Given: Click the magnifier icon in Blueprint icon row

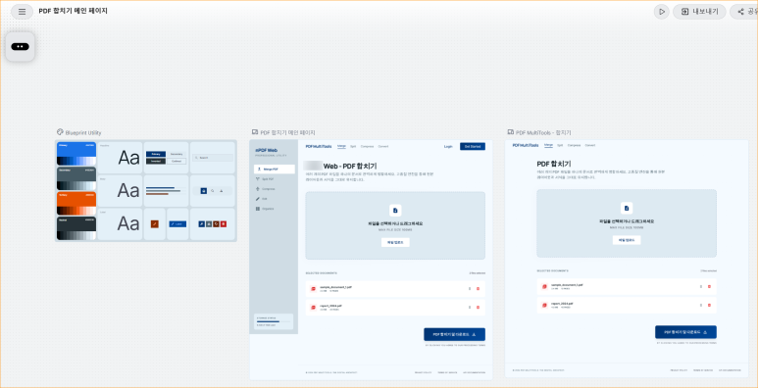Looking at the screenshot, I should coord(213,191).
